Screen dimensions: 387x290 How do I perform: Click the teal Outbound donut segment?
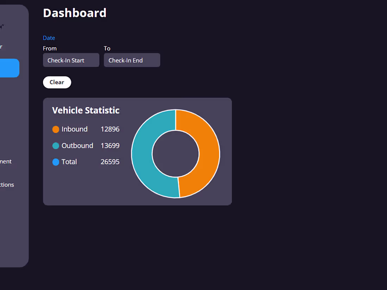click(142, 154)
